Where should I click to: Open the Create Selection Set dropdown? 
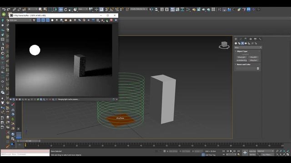(x=139, y=9)
